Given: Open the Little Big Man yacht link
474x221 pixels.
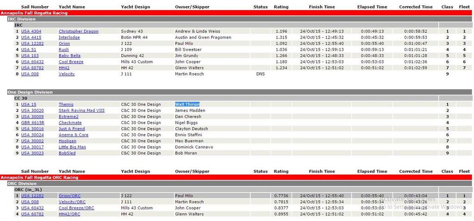Looking at the screenshot, I should 72,147.
